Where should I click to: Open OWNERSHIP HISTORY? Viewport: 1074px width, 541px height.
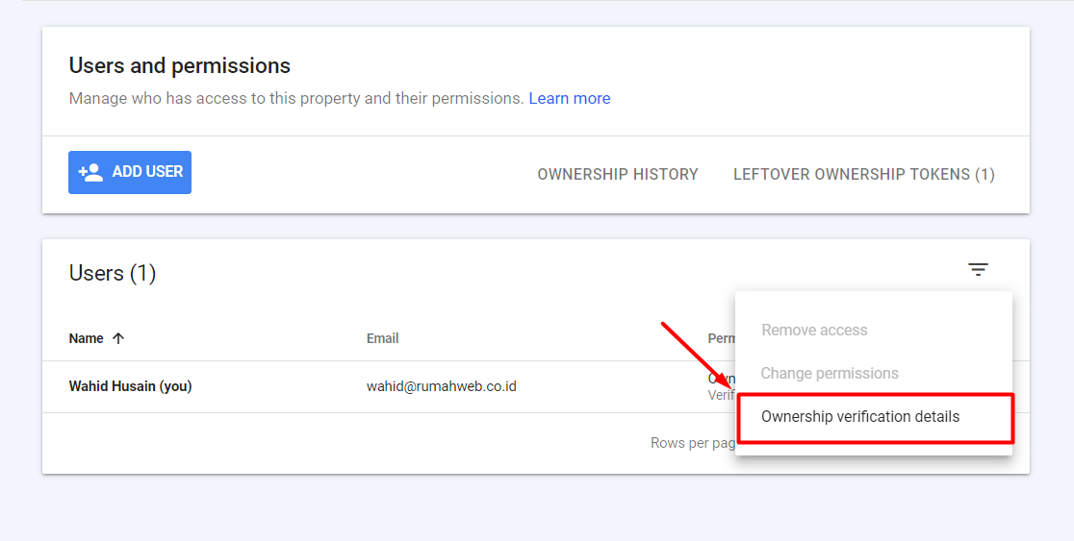(x=618, y=174)
